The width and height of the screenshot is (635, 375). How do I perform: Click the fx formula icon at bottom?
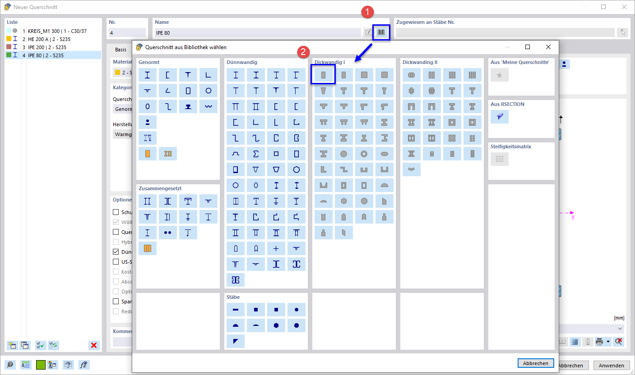coord(83,365)
